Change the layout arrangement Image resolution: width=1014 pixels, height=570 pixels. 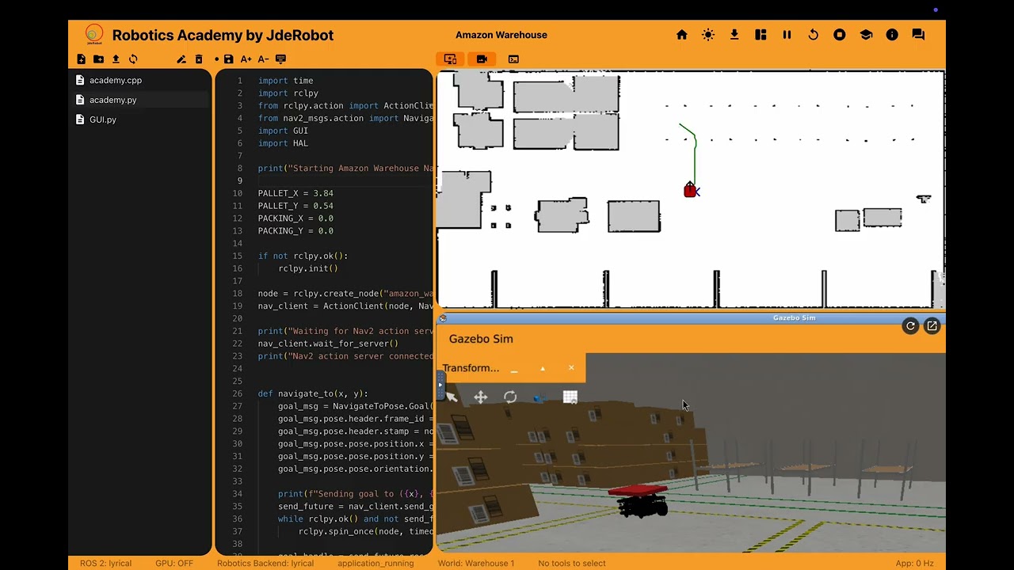760,35
